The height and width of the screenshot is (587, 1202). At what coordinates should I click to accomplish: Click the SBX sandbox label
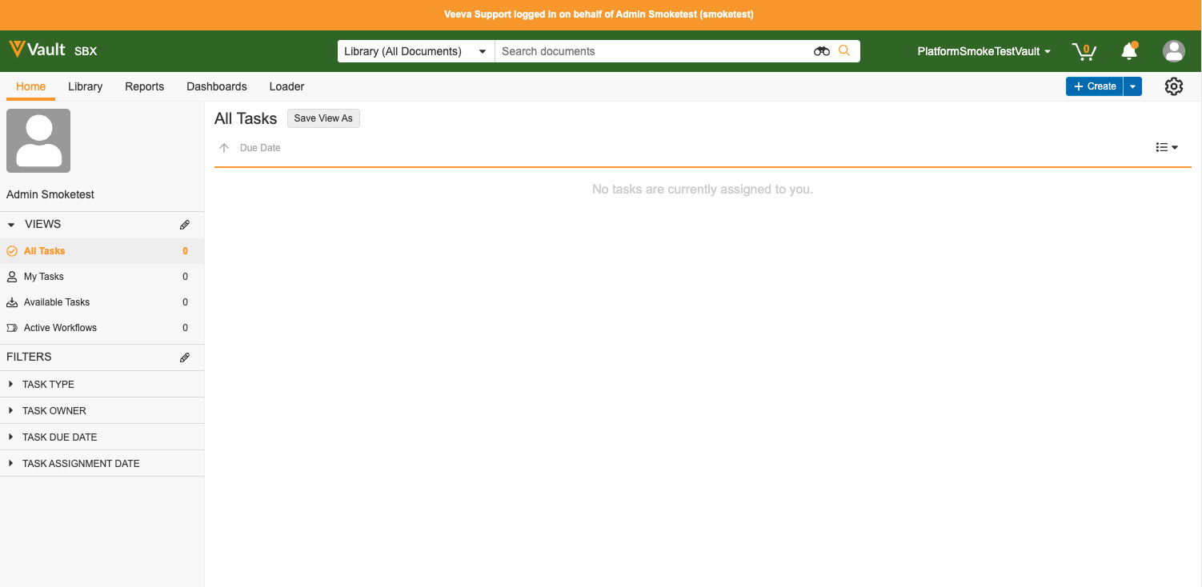point(86,51)
